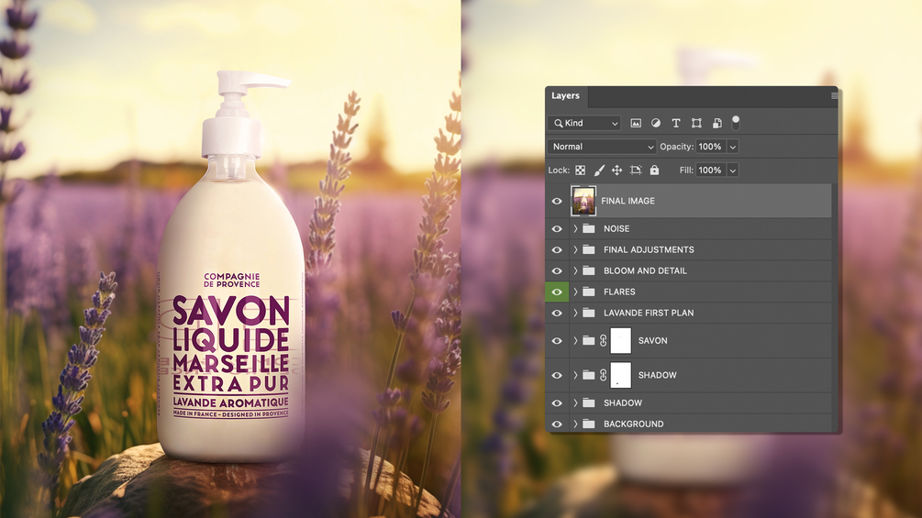Select the SAVON layer name

point(652,341)
